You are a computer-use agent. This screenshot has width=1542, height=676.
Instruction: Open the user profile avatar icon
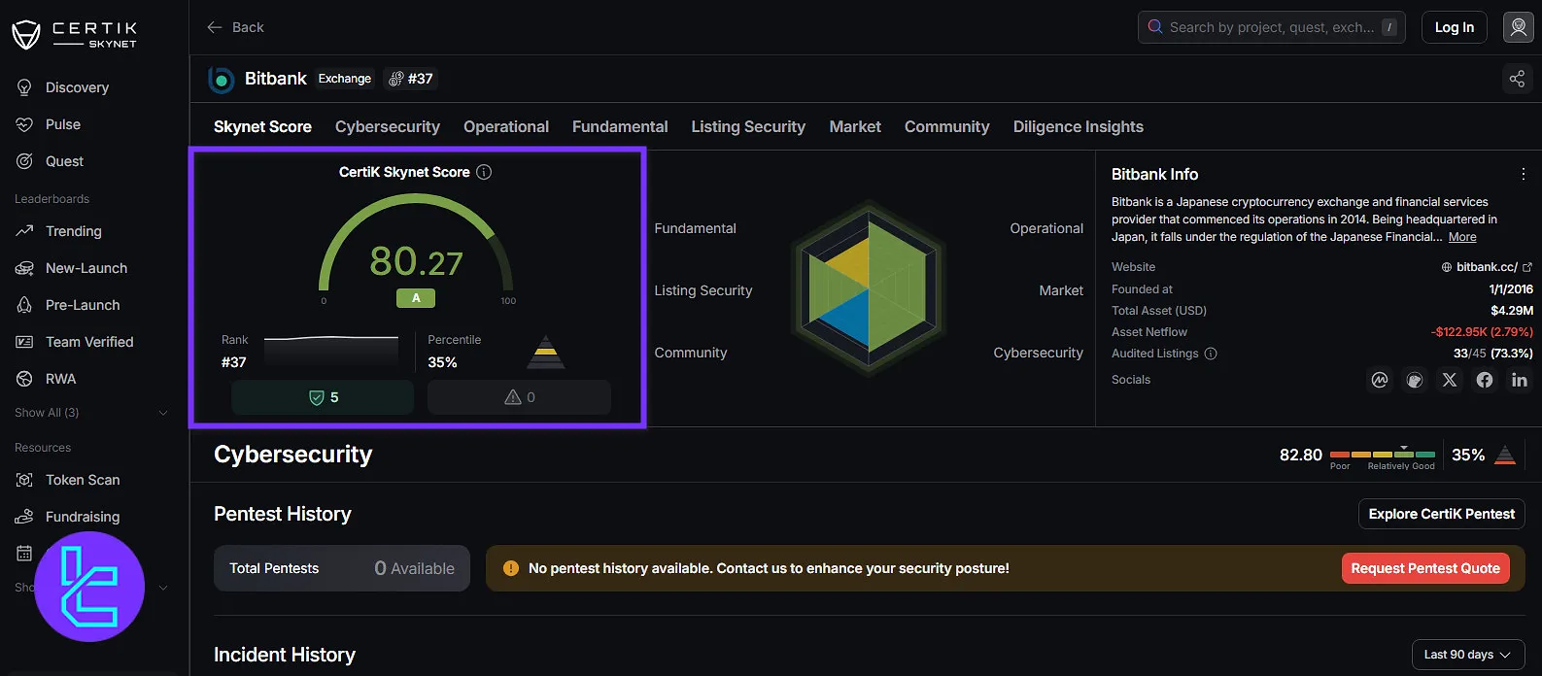(1518, 27)
